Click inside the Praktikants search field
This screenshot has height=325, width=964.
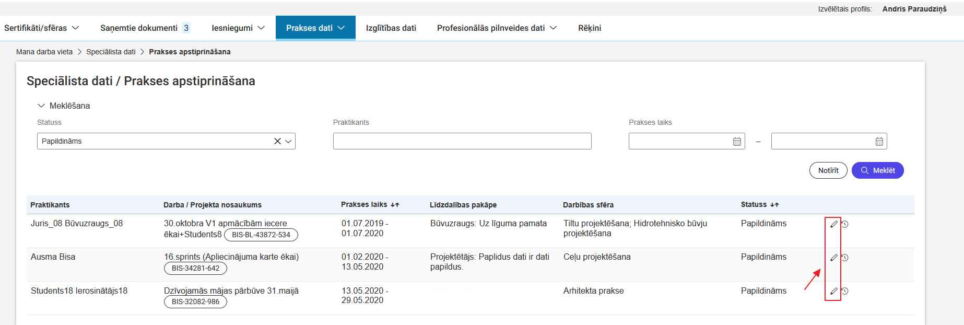pyautogui.click(x=462, y=141)
